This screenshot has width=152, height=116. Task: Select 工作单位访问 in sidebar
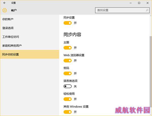point(30,37)
